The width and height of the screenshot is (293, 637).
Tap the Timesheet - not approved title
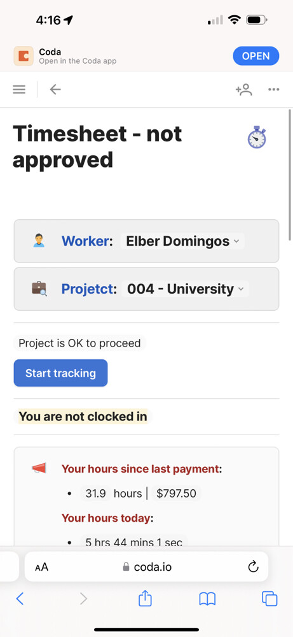pyautogui.click(x=97, y=147)
